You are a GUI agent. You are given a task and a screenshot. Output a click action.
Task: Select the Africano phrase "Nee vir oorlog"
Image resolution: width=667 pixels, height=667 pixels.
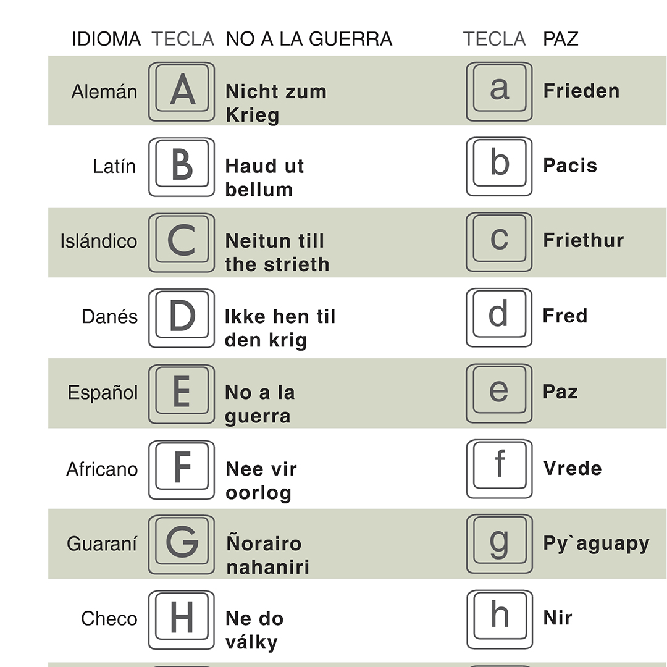[x=261, y=481]
